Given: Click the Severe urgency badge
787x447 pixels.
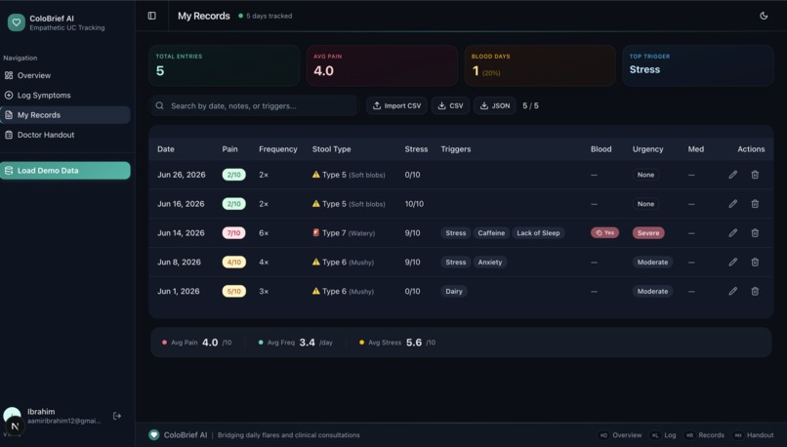Looking at the screenshot, I should click(648, 233).
